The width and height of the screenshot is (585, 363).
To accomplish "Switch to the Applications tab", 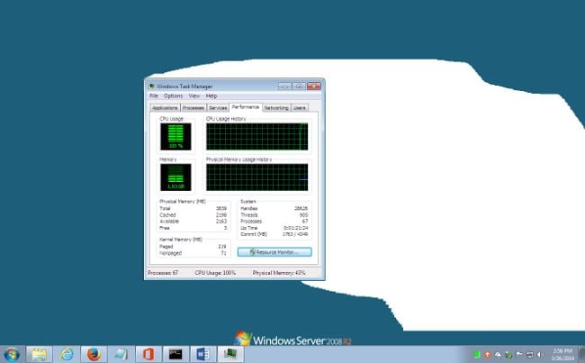I will (165, 107).
